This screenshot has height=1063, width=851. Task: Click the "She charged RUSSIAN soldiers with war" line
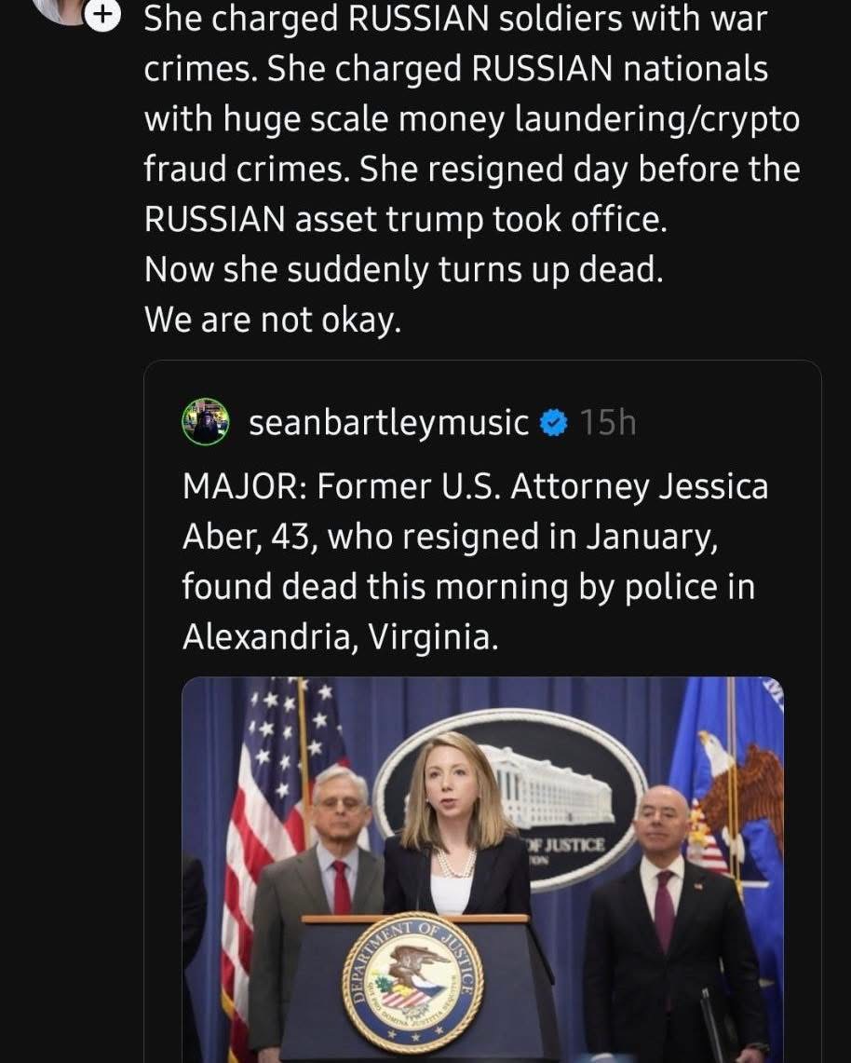[455, 20]
